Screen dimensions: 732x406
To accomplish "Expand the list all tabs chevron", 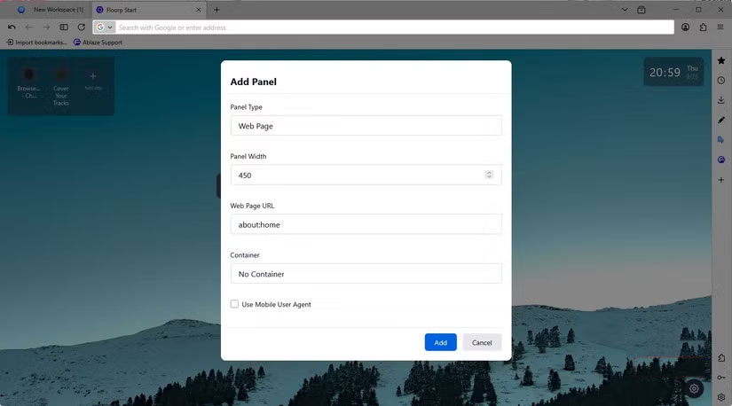I will [625, 10].
